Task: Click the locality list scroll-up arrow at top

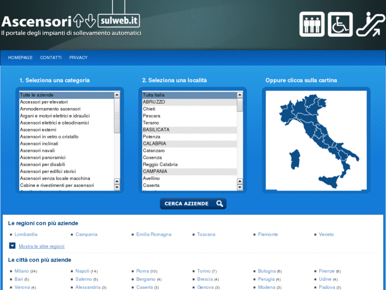Action: [240, 95]
